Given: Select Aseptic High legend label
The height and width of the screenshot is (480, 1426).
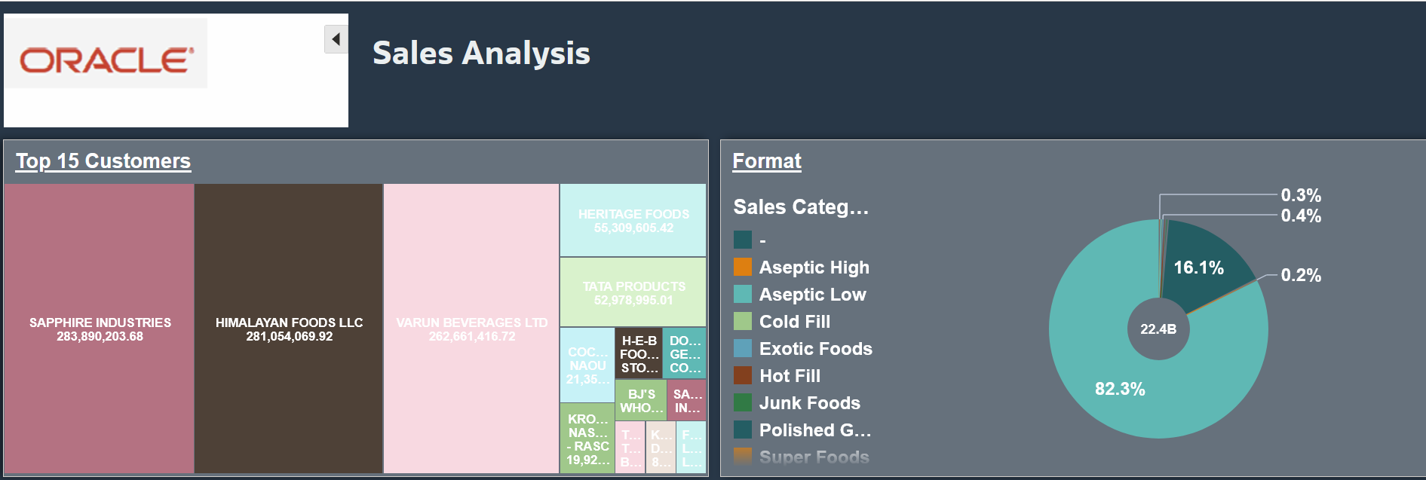Looking at the screenshot, I should [814, 268].
